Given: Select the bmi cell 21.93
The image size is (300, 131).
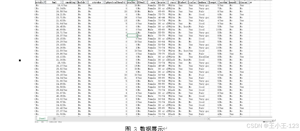Looking at the screenshot, I should (x=54, y=114).
